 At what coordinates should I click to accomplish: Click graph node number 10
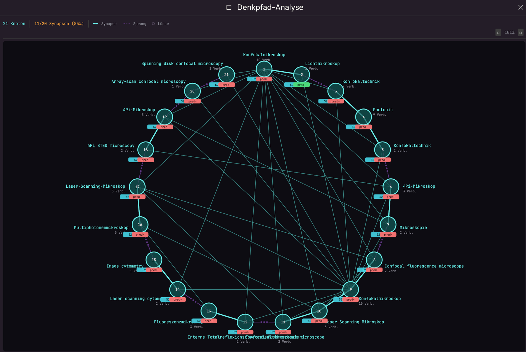[319, 311]
